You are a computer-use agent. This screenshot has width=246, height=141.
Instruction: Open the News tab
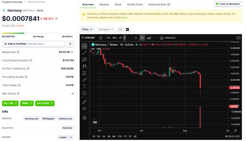coord(118,5)
